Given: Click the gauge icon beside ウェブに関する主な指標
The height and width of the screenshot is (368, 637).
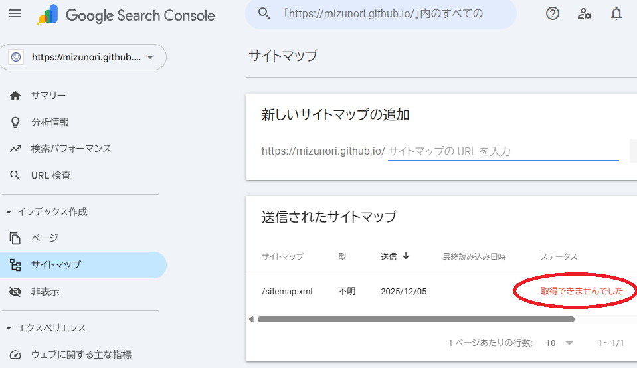Looking at the screenshot, I should pos(15,355).
